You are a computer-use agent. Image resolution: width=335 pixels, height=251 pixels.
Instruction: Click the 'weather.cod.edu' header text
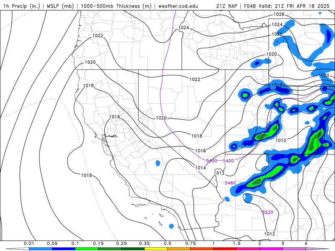tap(178, 6)
